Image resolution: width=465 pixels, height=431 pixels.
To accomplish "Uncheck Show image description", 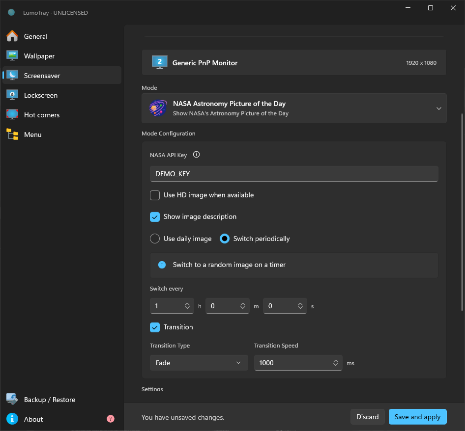I will tap(155, 217).
